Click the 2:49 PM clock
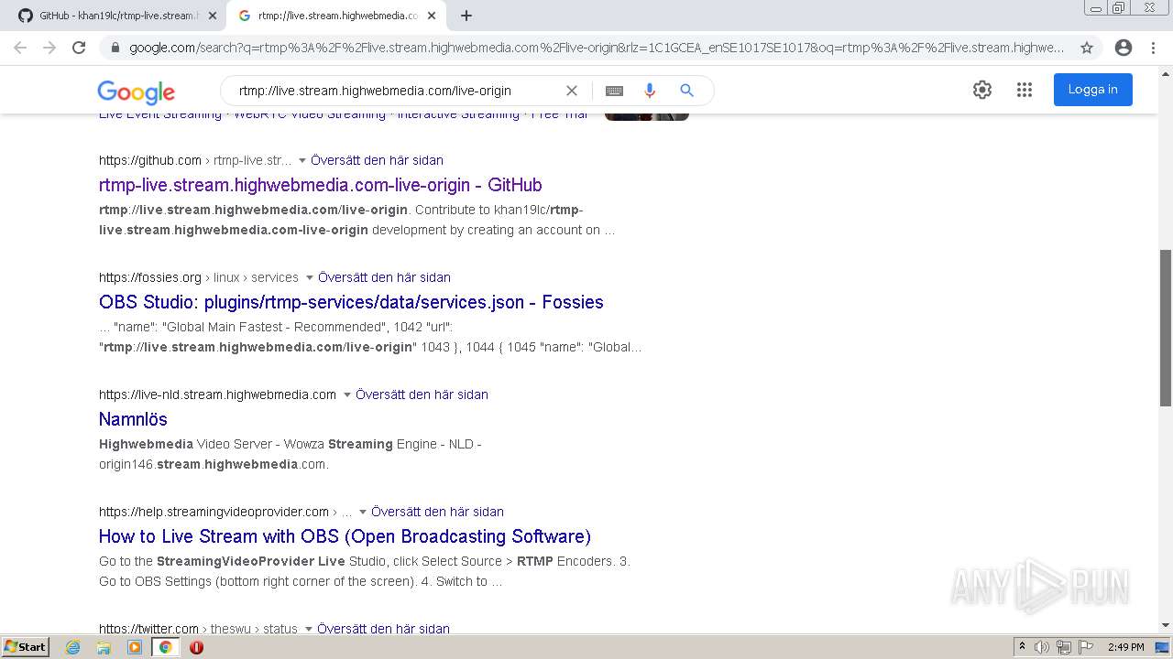 click(1125, 647)
